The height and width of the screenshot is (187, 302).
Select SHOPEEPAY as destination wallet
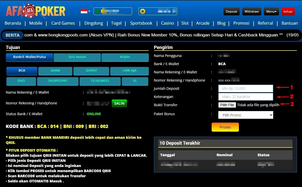(x=58, y=81)
